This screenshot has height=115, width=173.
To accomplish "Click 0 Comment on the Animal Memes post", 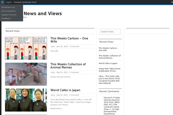I will point(74,72).
